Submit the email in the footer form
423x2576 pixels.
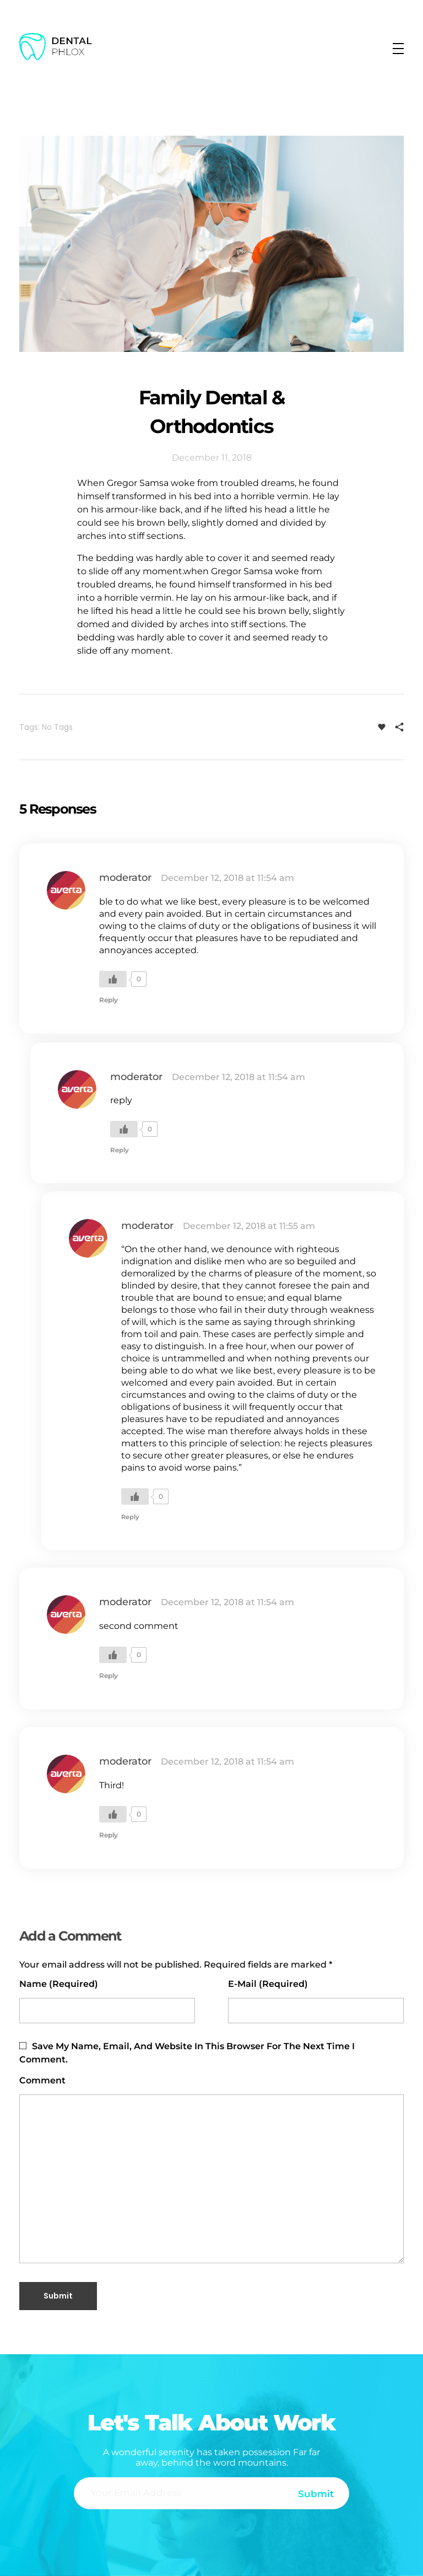[x=315, y=2494]
